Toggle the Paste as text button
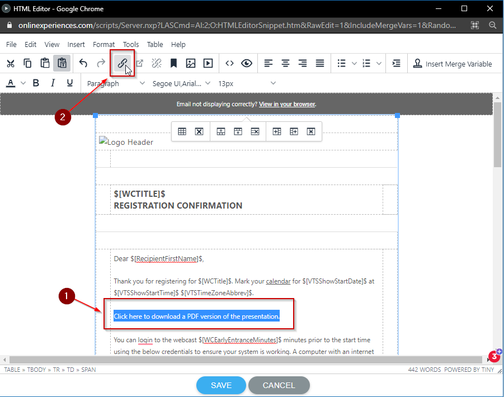Image resolution: width=504 pixels, height=397 pixels. (62, 63)
